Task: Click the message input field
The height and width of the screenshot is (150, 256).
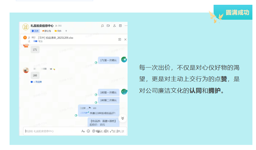Action: point(51,131)
